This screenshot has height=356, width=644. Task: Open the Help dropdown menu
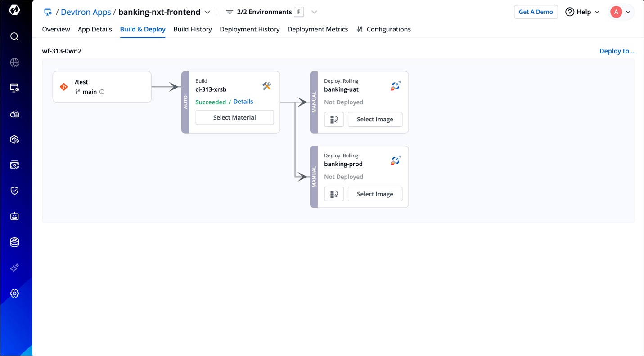pos(582,12)
